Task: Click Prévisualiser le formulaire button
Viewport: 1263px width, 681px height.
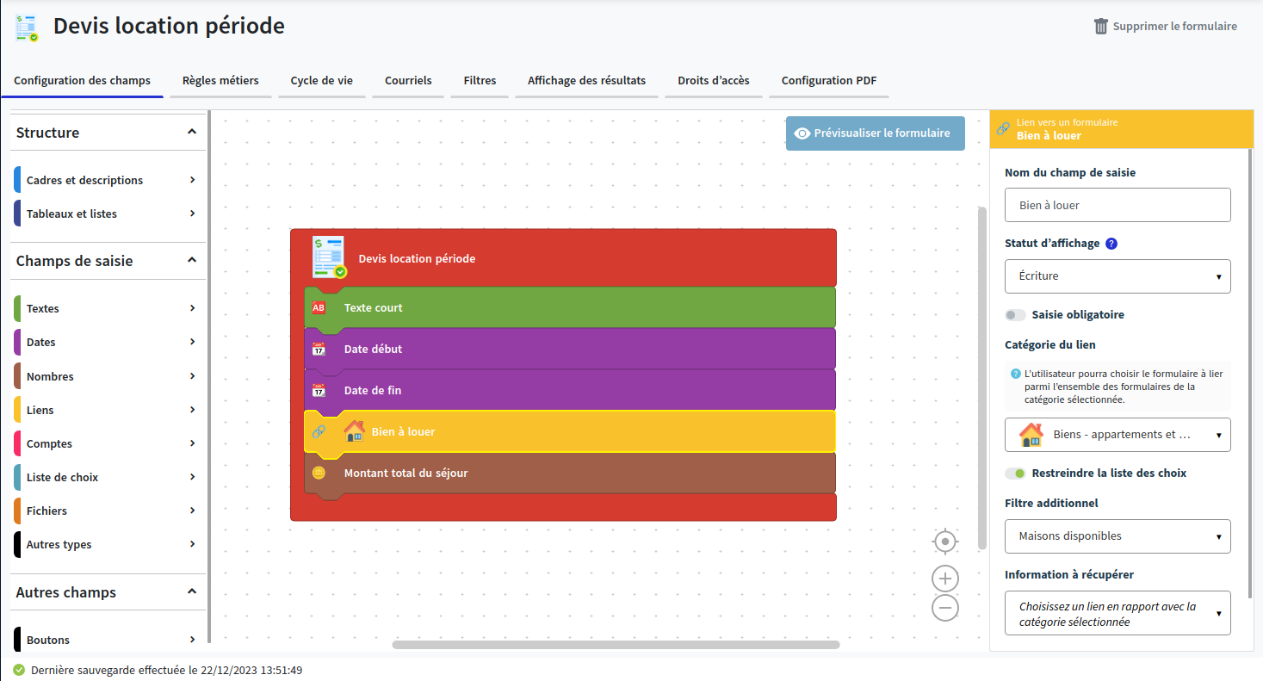Action: click(x=875, y=133)
